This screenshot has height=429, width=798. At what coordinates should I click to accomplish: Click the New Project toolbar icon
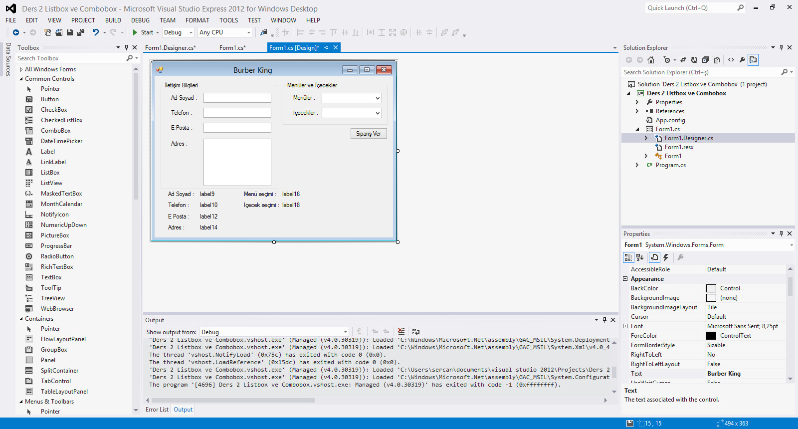[x=48, y=32]
